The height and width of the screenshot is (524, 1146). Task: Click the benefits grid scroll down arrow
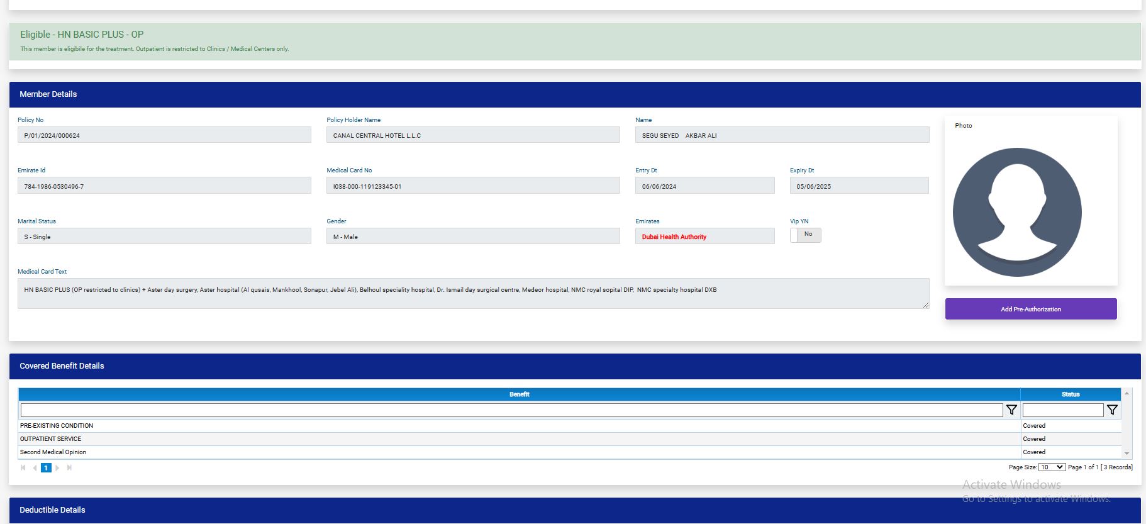click(1127, 454)
